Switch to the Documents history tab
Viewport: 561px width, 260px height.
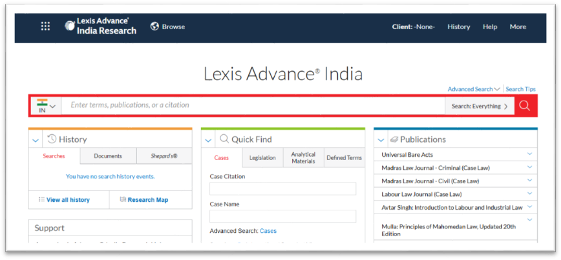pyautogui.click(x=108, y=156)
